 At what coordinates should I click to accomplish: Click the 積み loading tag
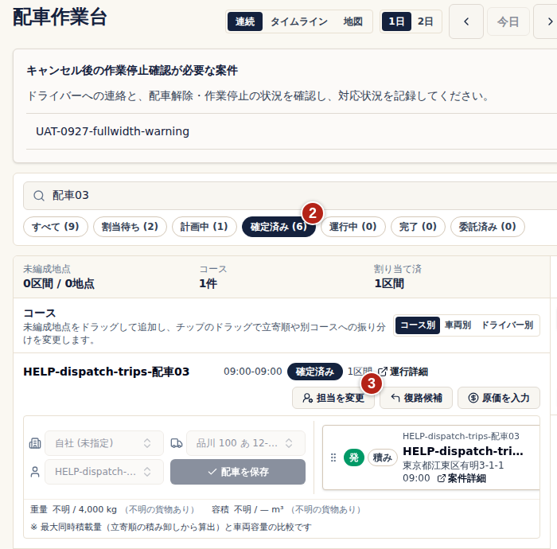tap(382, 457)
